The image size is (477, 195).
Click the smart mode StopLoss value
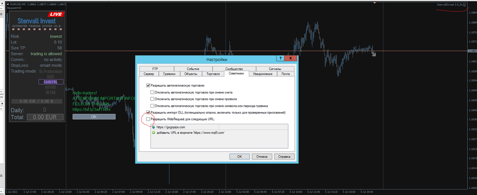(x=51, y=65)
